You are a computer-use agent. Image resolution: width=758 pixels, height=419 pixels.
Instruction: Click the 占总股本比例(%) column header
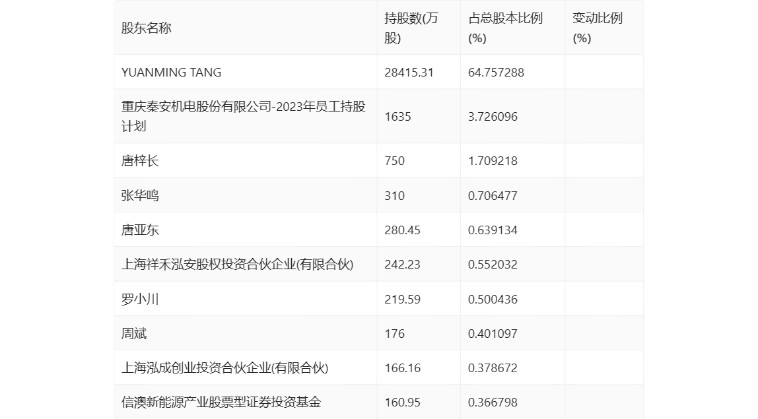coord(506,28)
